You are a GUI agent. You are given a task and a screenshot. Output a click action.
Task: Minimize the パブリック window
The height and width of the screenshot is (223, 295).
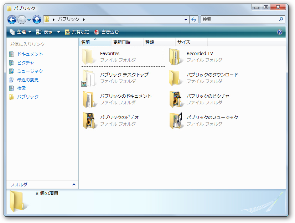[257, 7]
